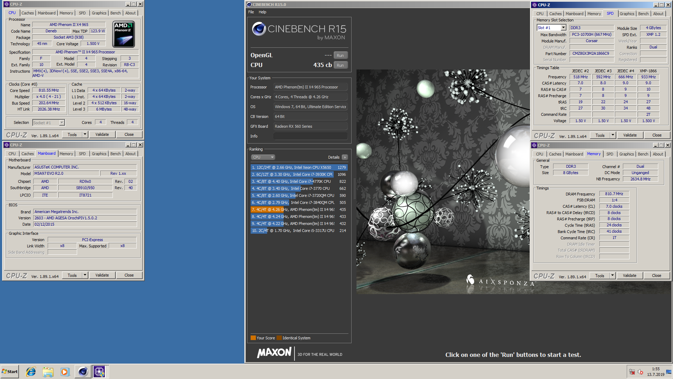
Task: Open Windows Explorer folder icon in taskbar
Action: pos(48,372)
